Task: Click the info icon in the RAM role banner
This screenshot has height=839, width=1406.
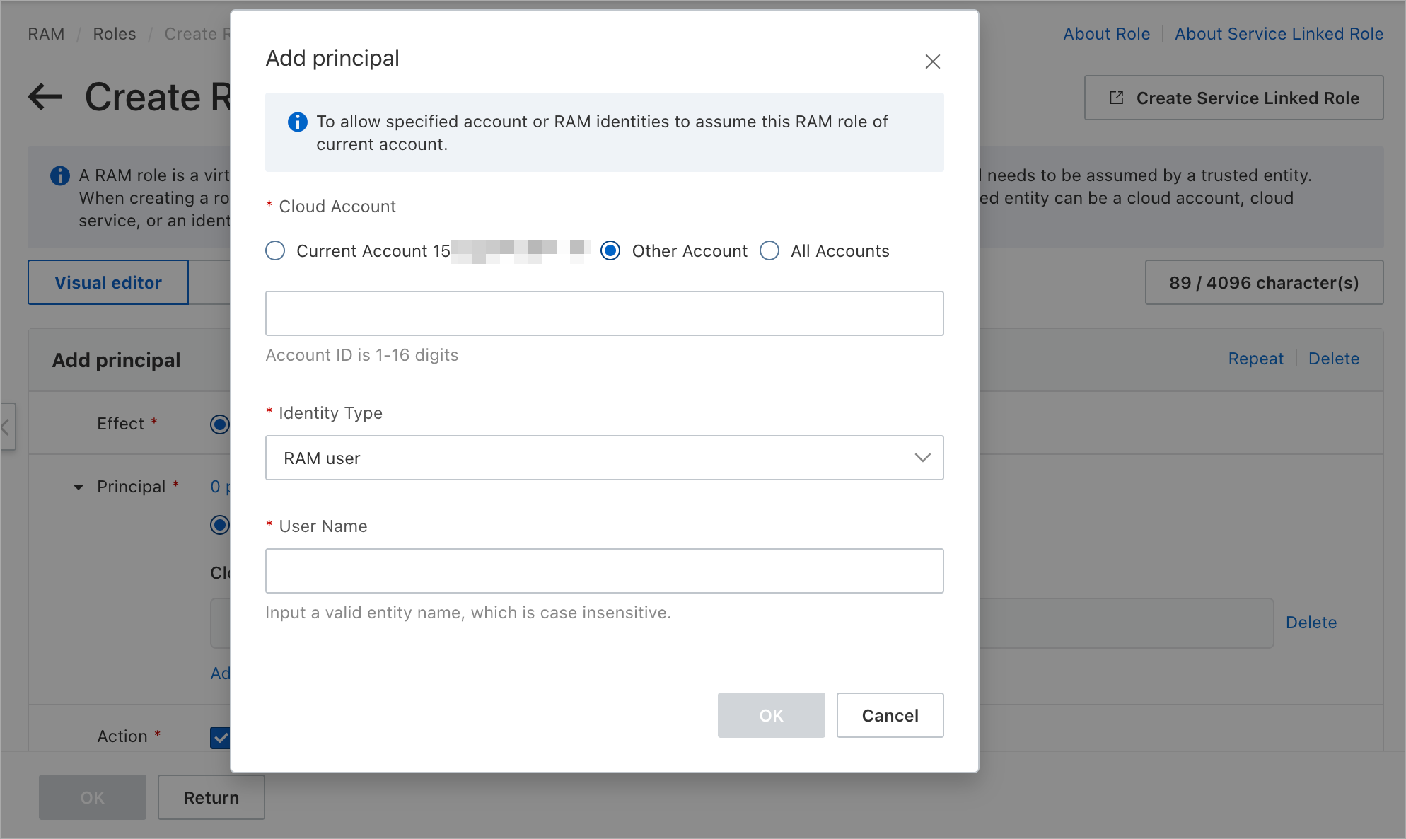Action: point(59,175)
